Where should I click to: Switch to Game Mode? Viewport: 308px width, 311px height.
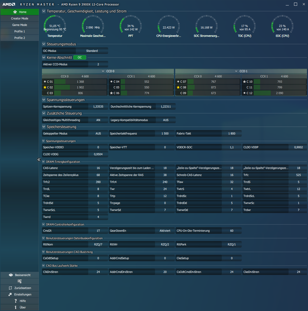(20, 25)
